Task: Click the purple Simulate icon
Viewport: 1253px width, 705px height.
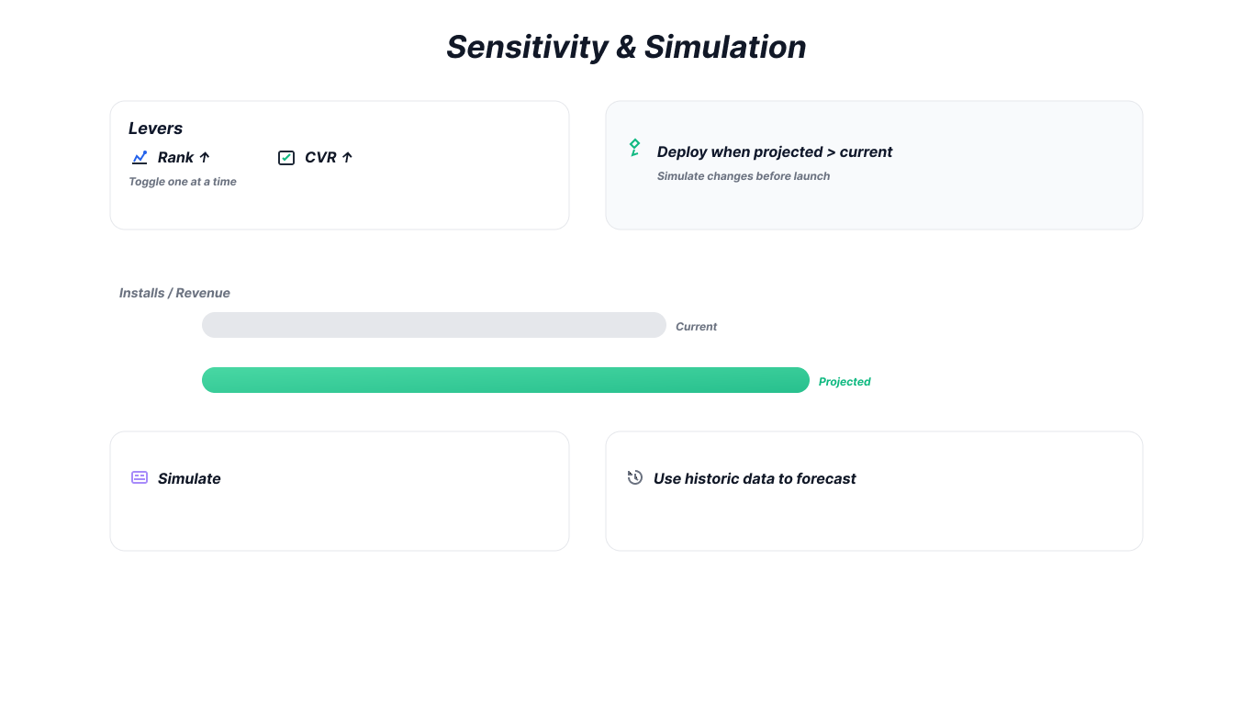Action: click(x=140, y=477)
